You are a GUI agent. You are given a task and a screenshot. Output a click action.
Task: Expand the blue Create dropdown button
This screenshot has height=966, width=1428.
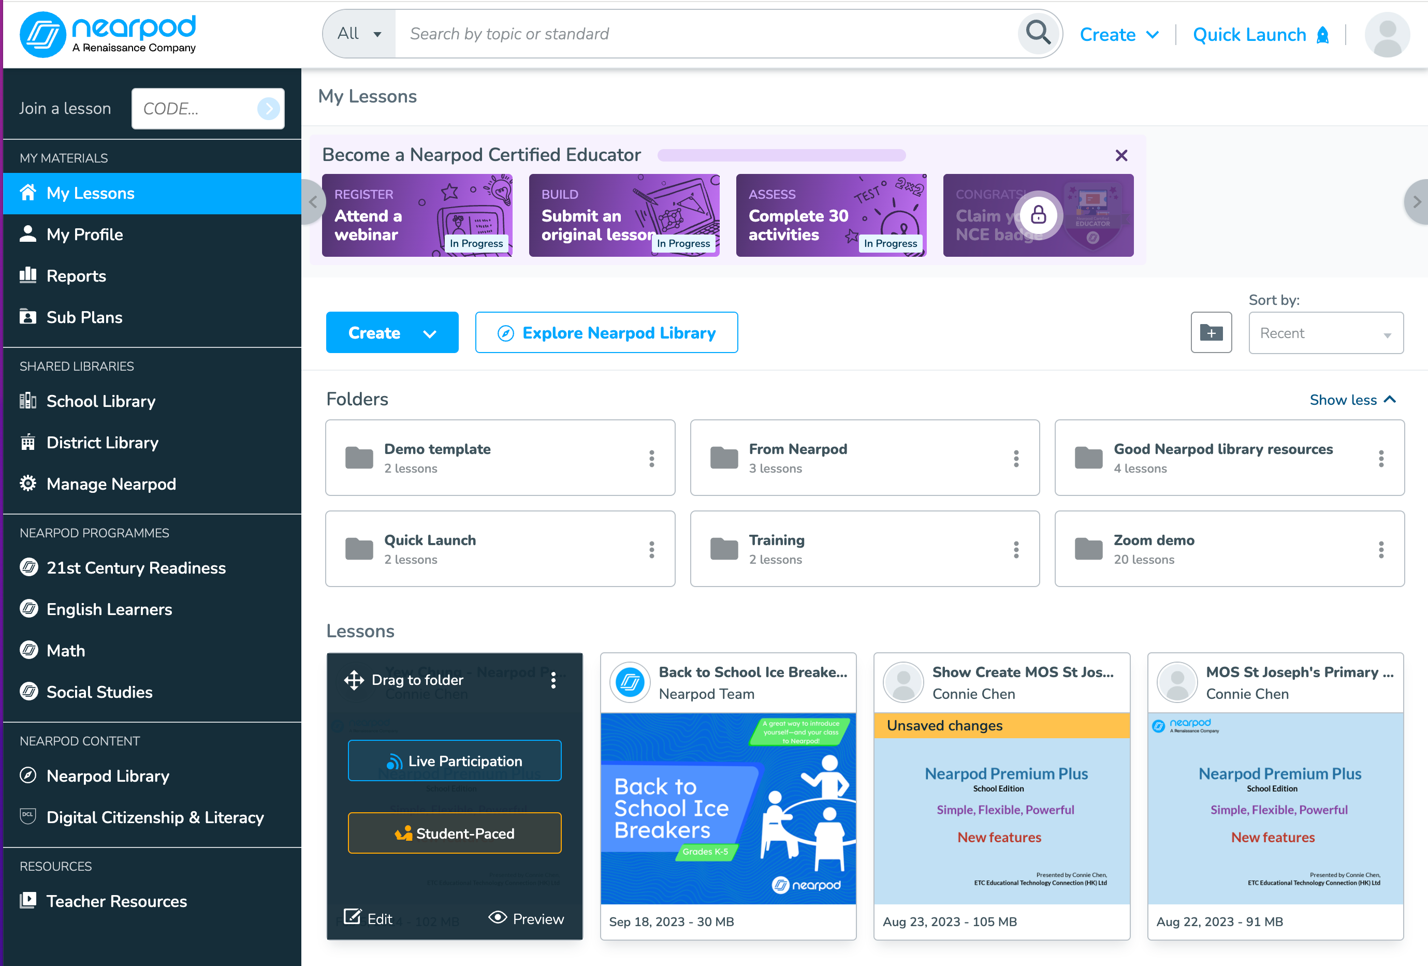[391, 332]
